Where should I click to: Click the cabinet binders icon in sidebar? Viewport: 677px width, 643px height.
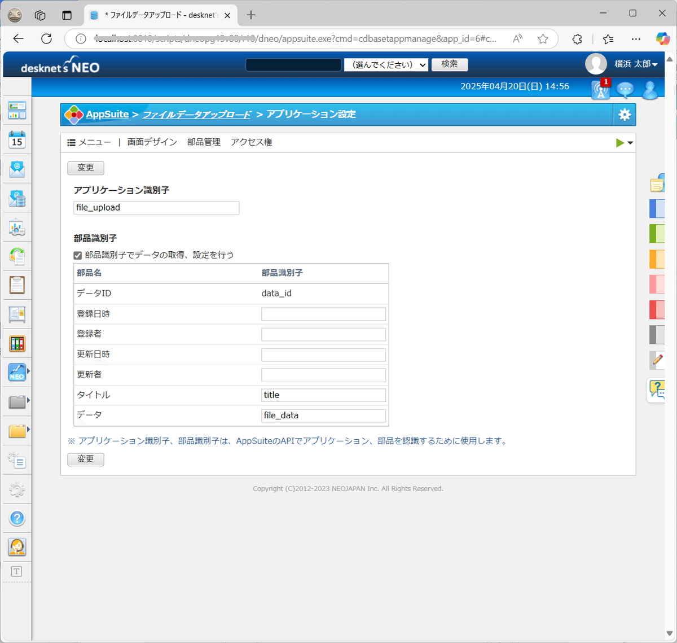pyautogui.click(x=16, y=343)
